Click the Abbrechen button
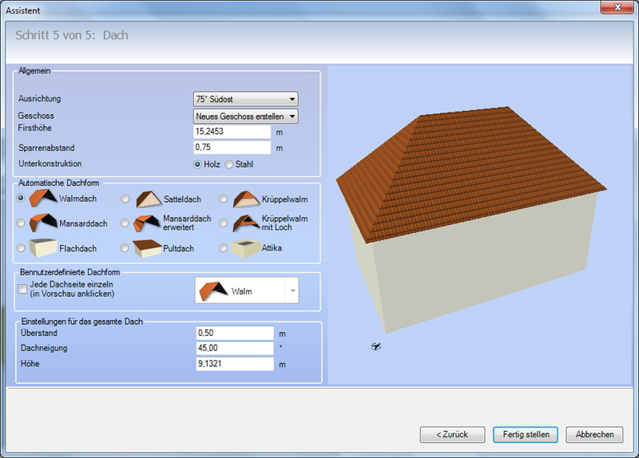 click(x=594, y=434)
